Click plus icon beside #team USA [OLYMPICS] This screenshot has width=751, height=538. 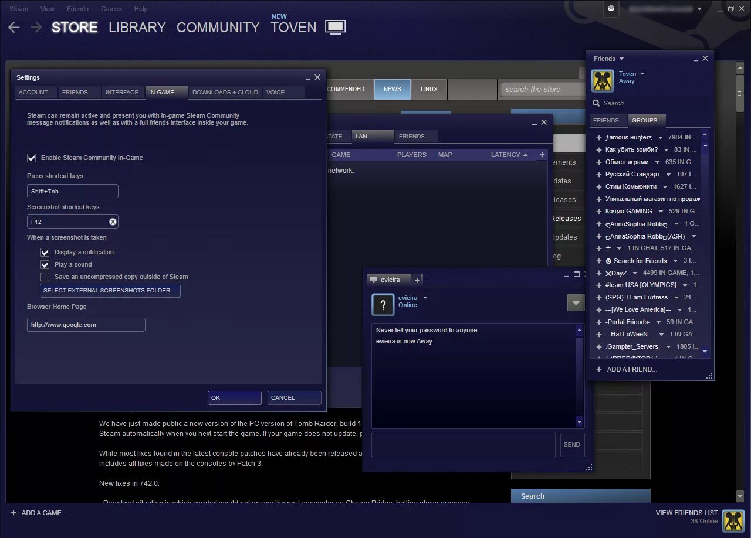coord(598,285)
